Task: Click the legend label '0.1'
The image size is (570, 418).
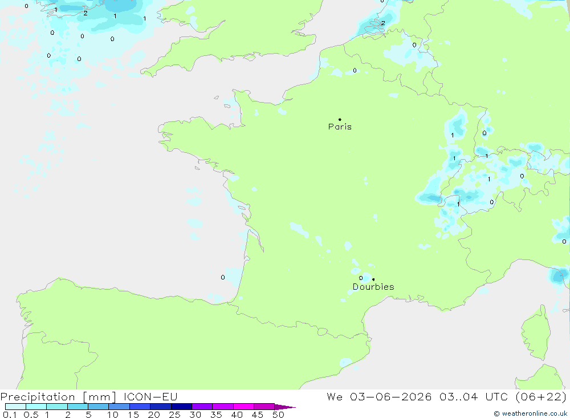Action: [10, 415]
